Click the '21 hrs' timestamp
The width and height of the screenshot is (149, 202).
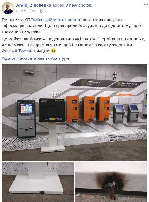21,11
